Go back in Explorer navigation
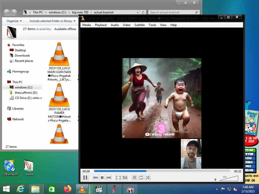 7,12
